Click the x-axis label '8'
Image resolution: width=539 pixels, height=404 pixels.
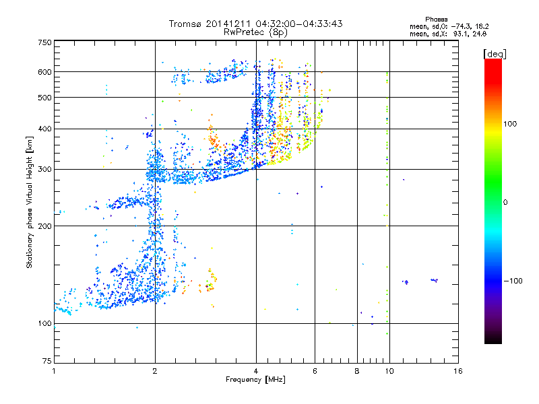[x=357, y=371]
